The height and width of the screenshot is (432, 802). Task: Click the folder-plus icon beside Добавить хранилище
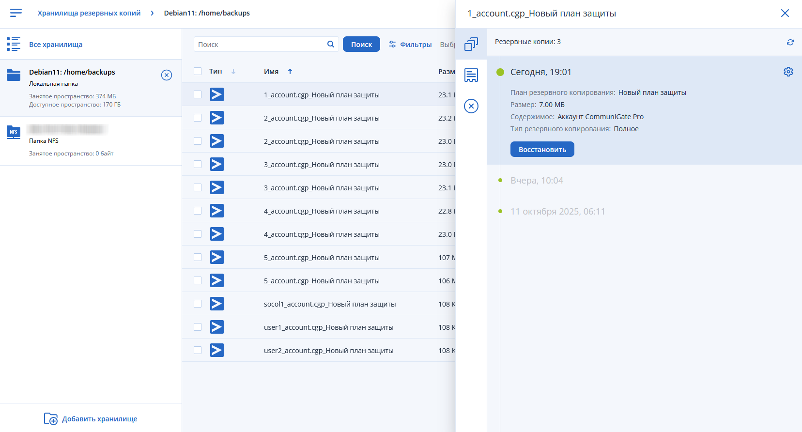[x=51, y=419]
